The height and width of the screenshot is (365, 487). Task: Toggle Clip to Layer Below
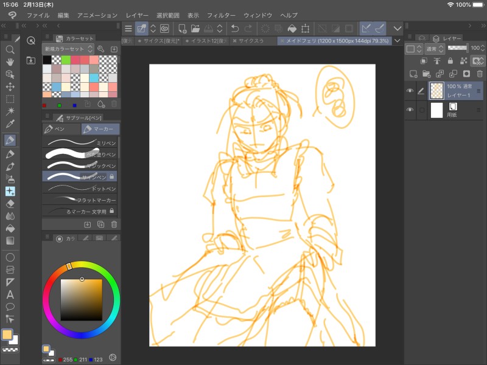click(x=424, y=61)
